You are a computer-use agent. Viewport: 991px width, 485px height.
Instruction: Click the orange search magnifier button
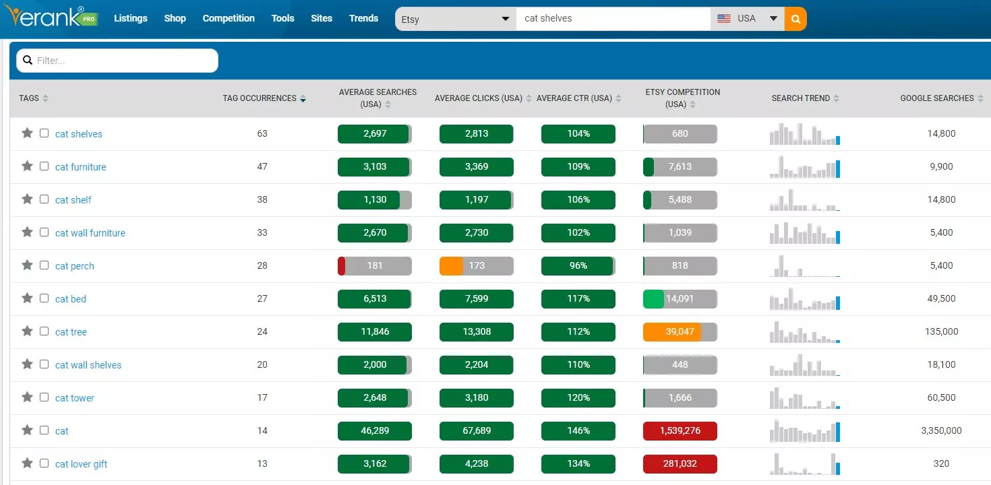click(795, 19)
